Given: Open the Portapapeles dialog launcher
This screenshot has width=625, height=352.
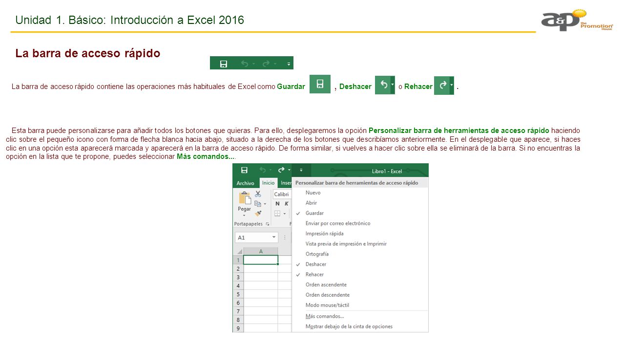Looking at the screenshot, I should (x=267, y=224).
